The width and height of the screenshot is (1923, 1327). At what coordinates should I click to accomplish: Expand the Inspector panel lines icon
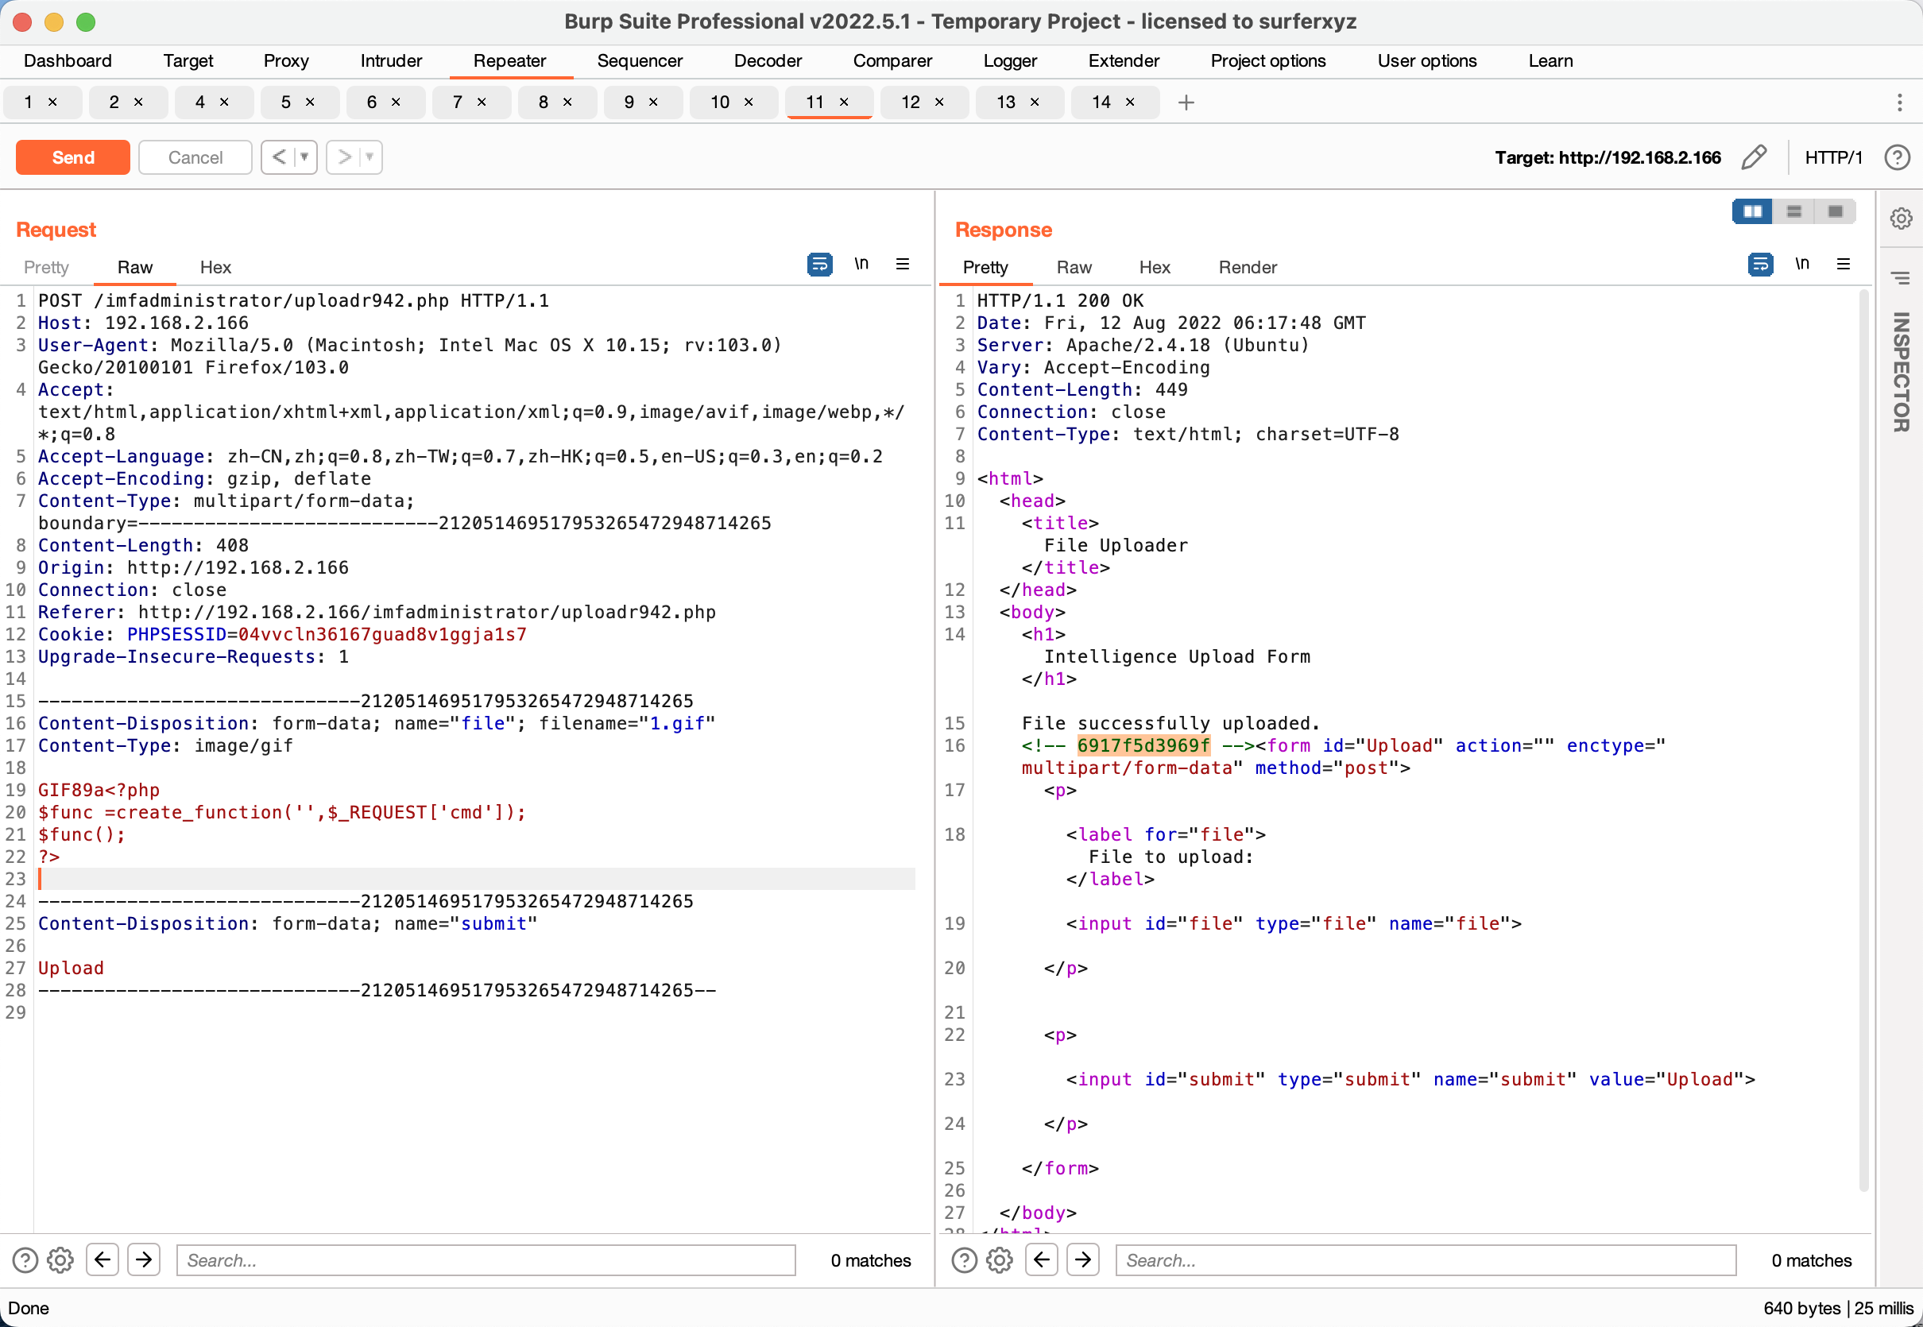point(1901,277)
